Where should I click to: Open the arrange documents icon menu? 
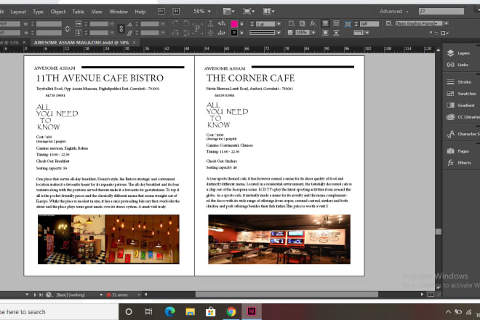click(268, 12)
